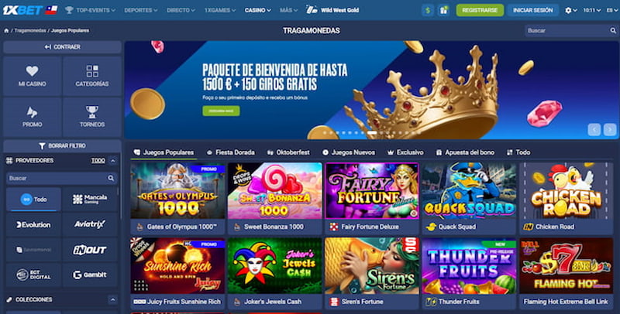Viewport: 620px width, 314px height.
Task: Open the Torneos trophy tile
Action: point(91,117)
